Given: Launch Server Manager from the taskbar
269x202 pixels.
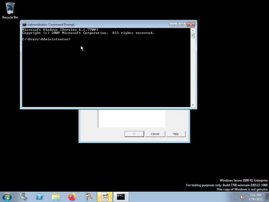Looking at the screenshot, I should click(23, 197).
